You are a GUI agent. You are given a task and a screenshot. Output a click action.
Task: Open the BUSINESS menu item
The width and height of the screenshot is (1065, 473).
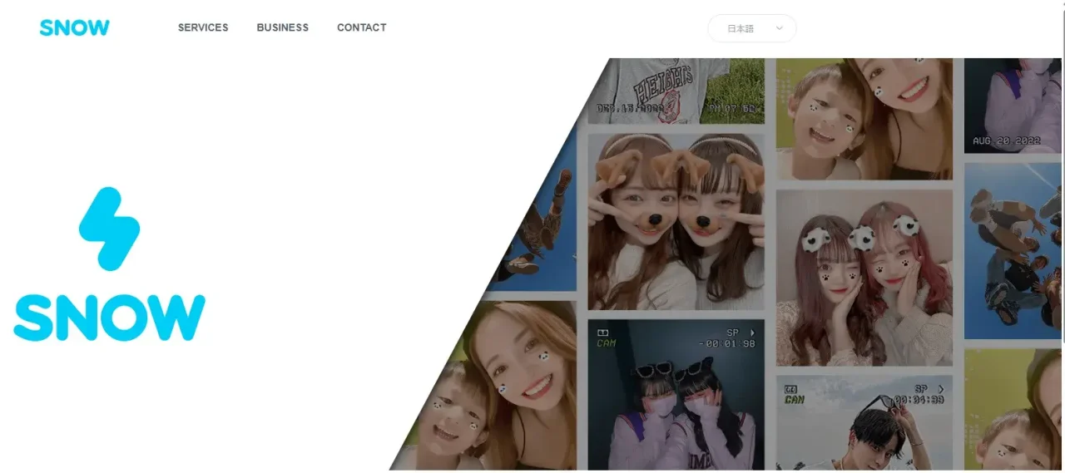[x=283, y=27]
